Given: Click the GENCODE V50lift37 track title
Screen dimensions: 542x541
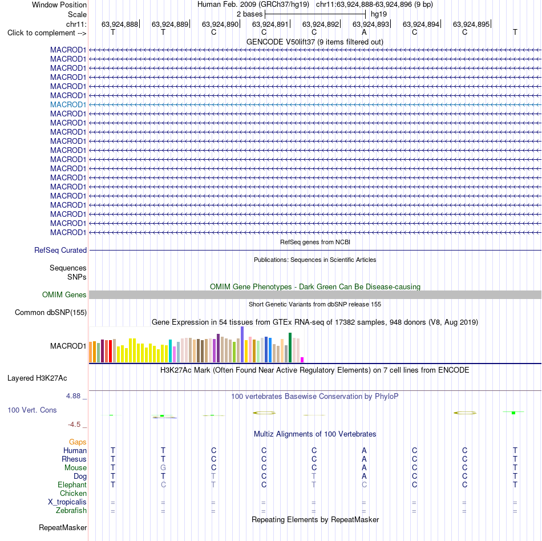Looking at the screenshot, I should point(315,42).
